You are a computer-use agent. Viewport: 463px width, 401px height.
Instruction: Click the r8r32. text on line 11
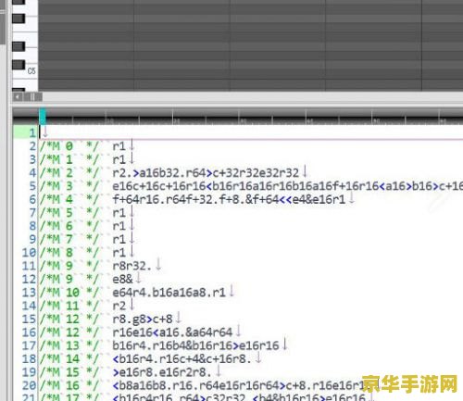[131, 266]
